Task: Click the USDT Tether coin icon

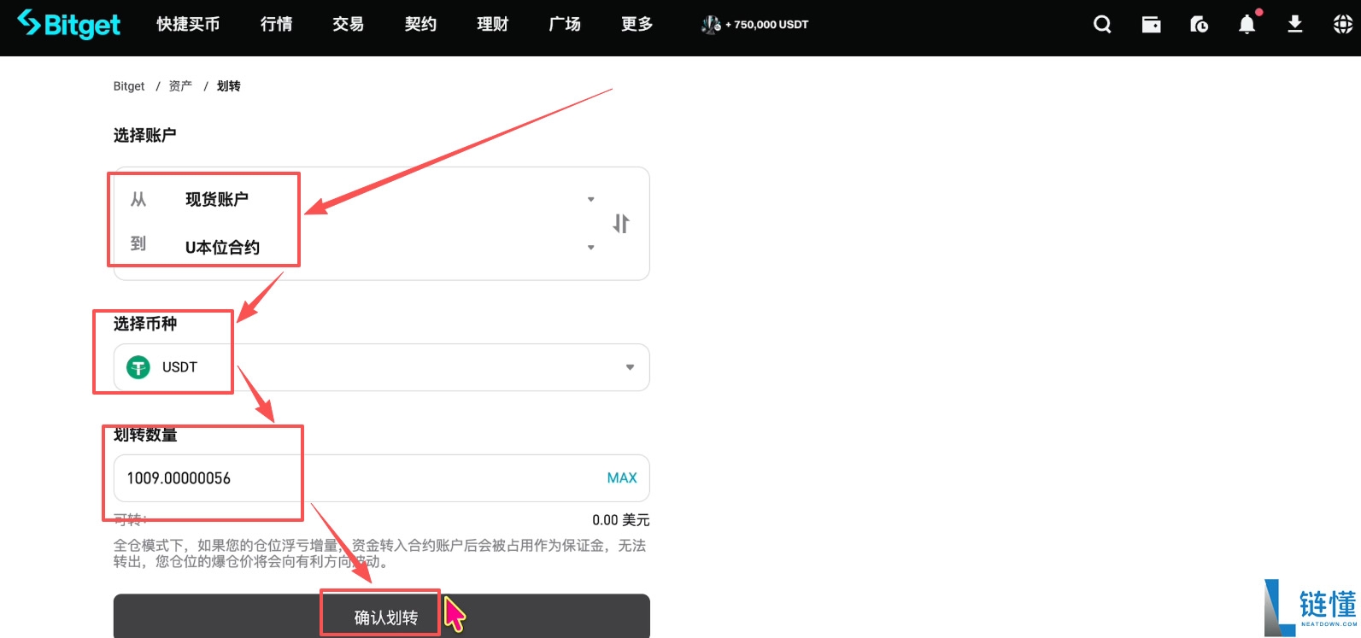Action: pyautogui.click(x=138, y=367)
